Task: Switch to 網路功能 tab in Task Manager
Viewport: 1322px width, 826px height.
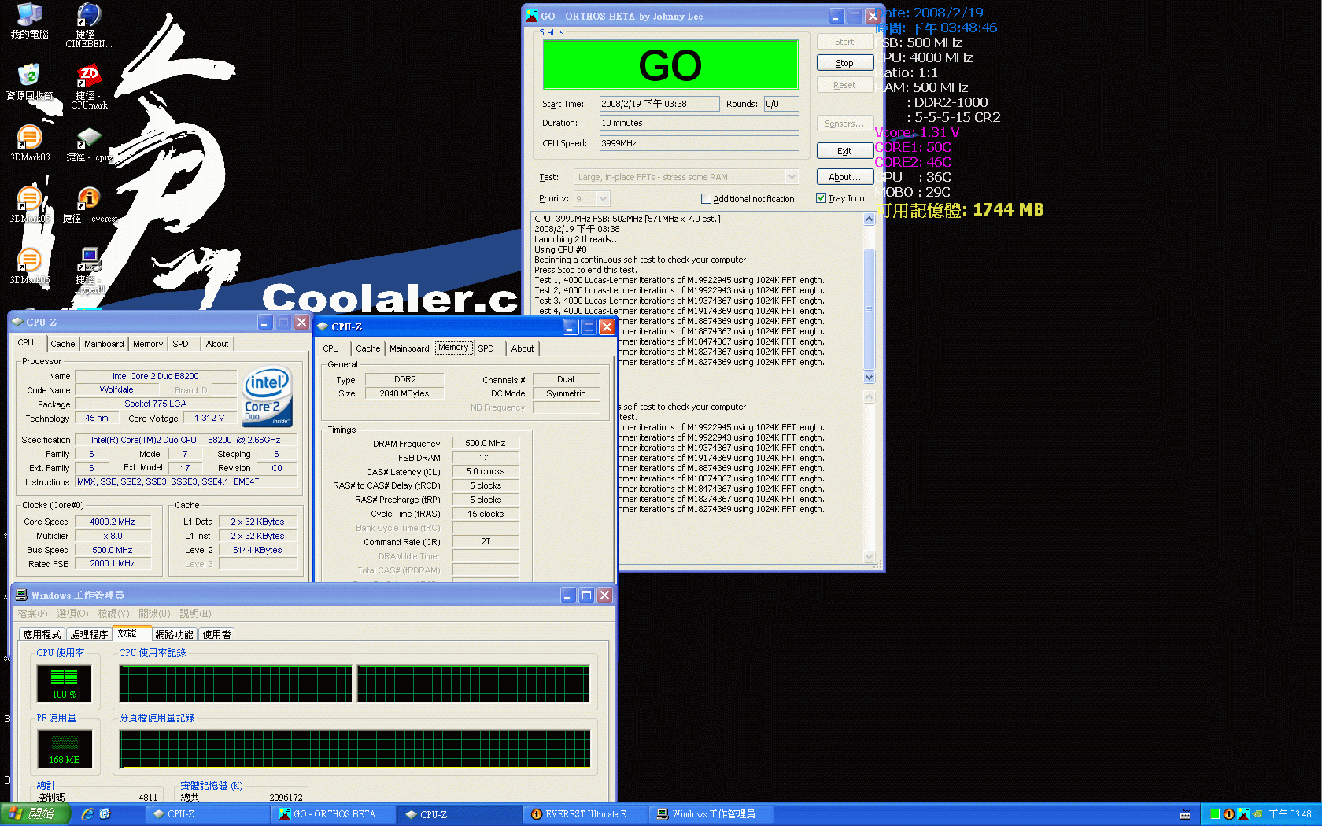Action: pos(174,634)
